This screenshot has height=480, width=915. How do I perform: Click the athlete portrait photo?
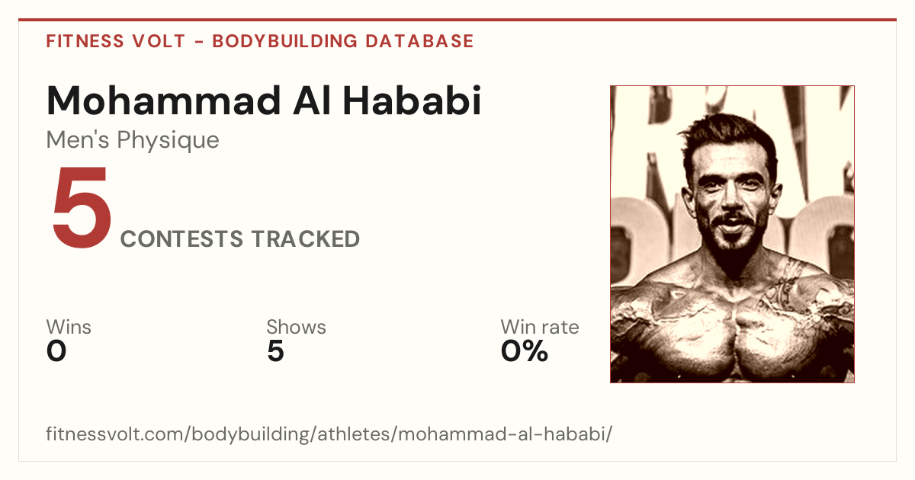[x=732, y=234]
